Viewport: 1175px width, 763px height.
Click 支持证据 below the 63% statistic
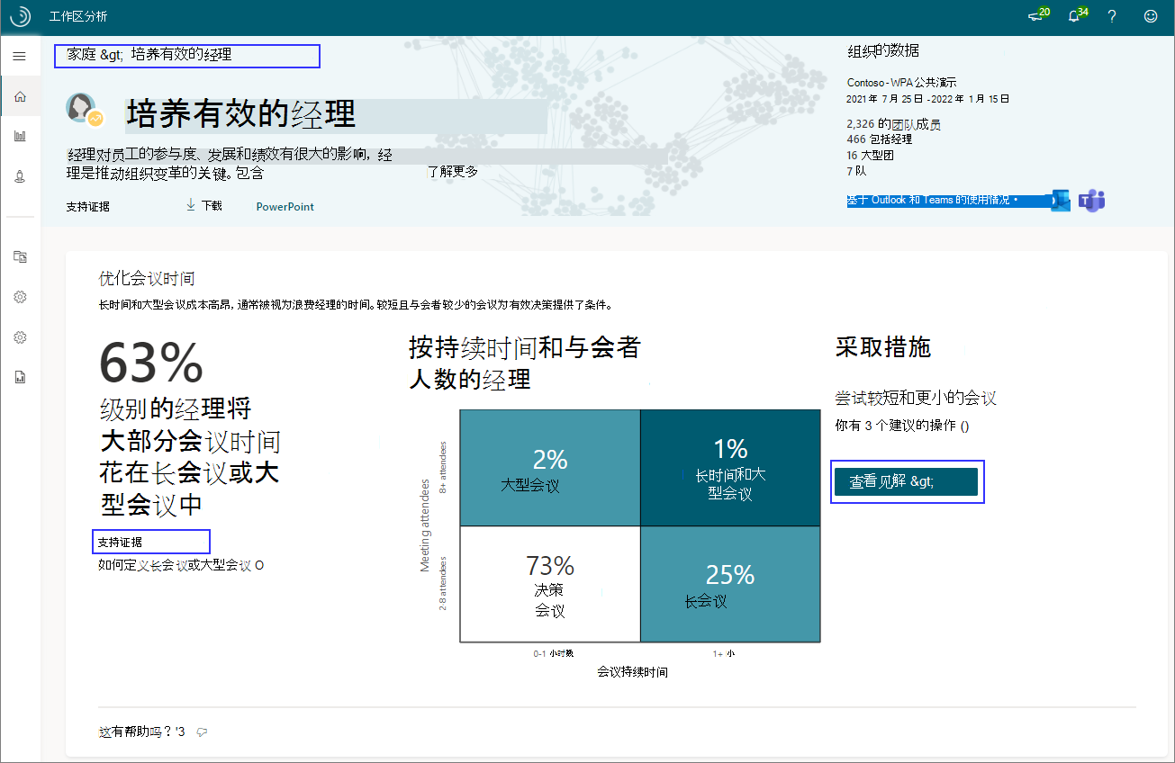click(x=120, y=542)
